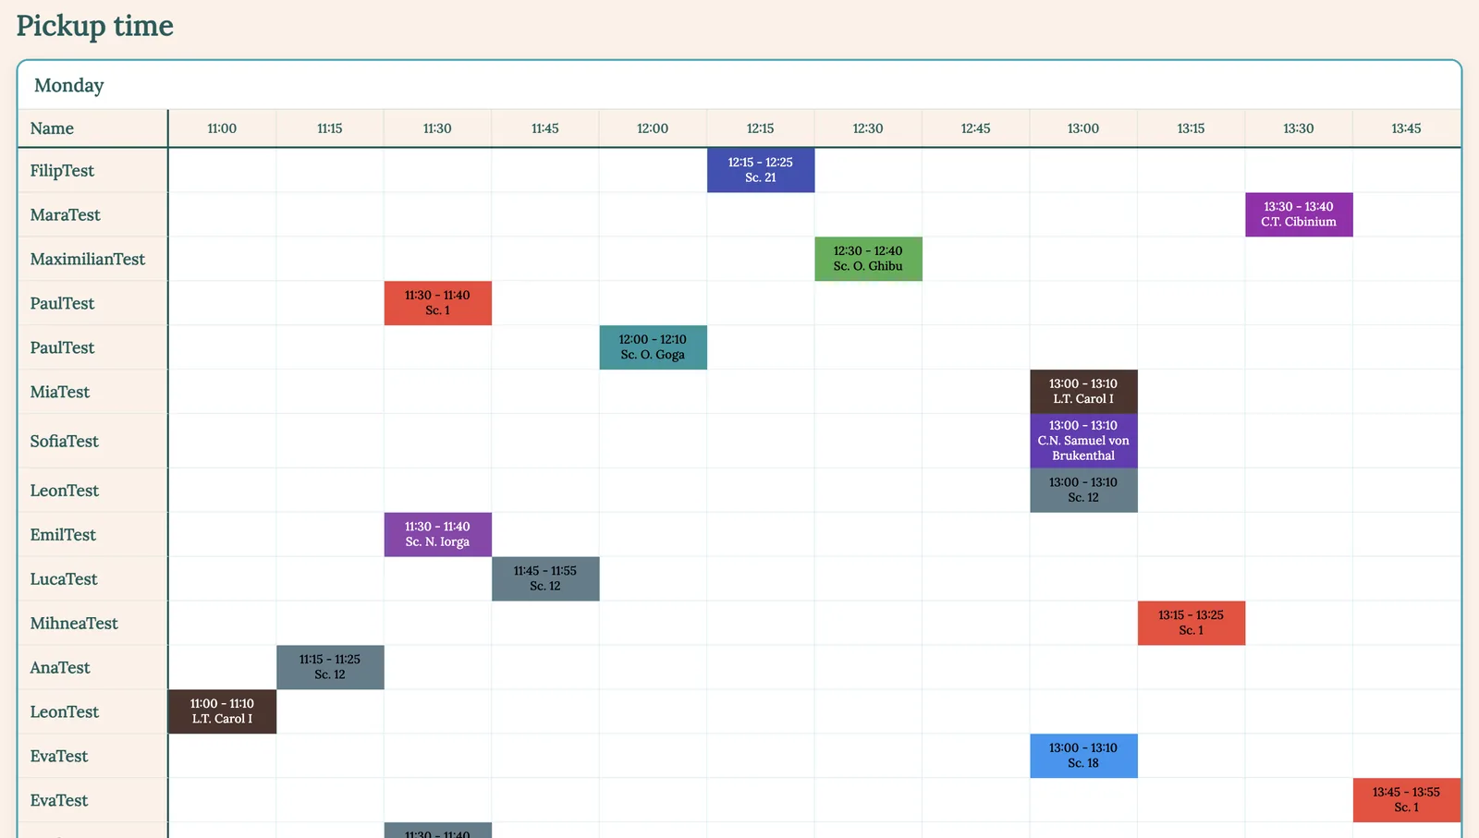Click the 11:45 time column header

pyautogui.click(x=545, y=128)
